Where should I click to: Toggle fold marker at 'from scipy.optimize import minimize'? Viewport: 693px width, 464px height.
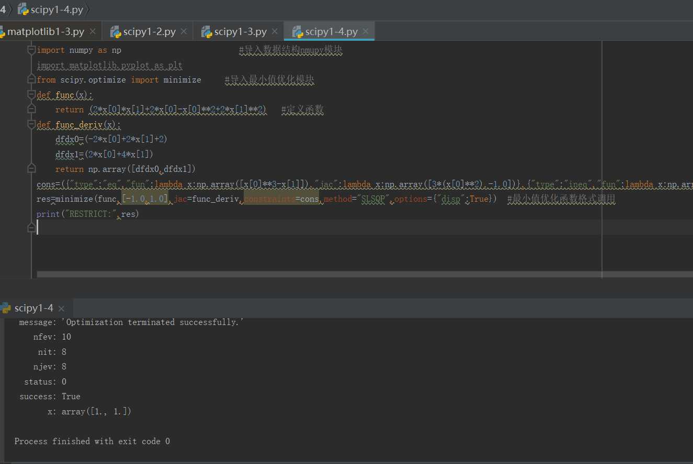(31, 79)
